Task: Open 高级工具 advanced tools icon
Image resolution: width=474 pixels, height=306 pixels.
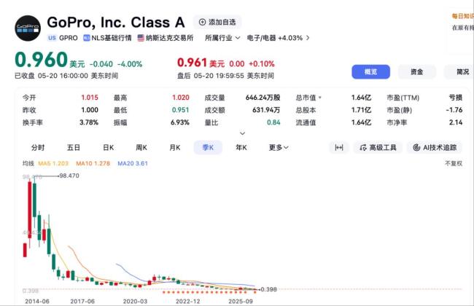Action: point(363,148)
